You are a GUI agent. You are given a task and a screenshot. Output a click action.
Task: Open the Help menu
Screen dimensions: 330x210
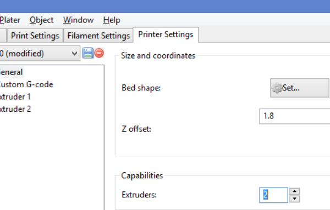112,20
